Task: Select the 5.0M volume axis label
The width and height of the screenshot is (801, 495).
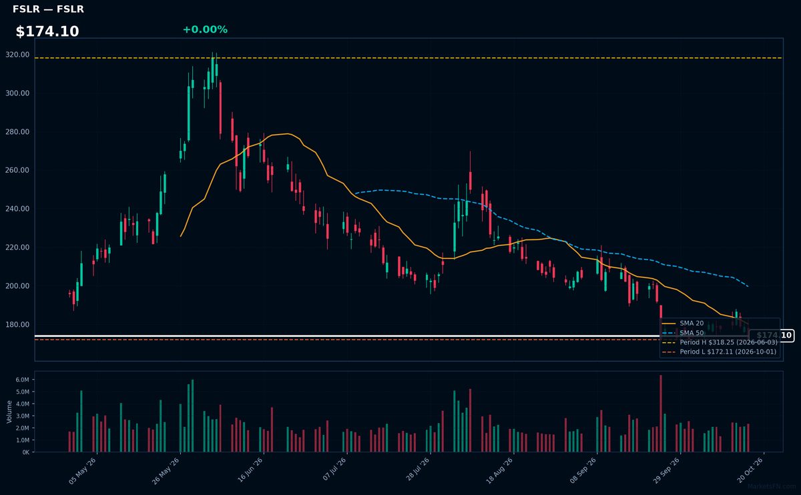Action: tap(22, 392)
